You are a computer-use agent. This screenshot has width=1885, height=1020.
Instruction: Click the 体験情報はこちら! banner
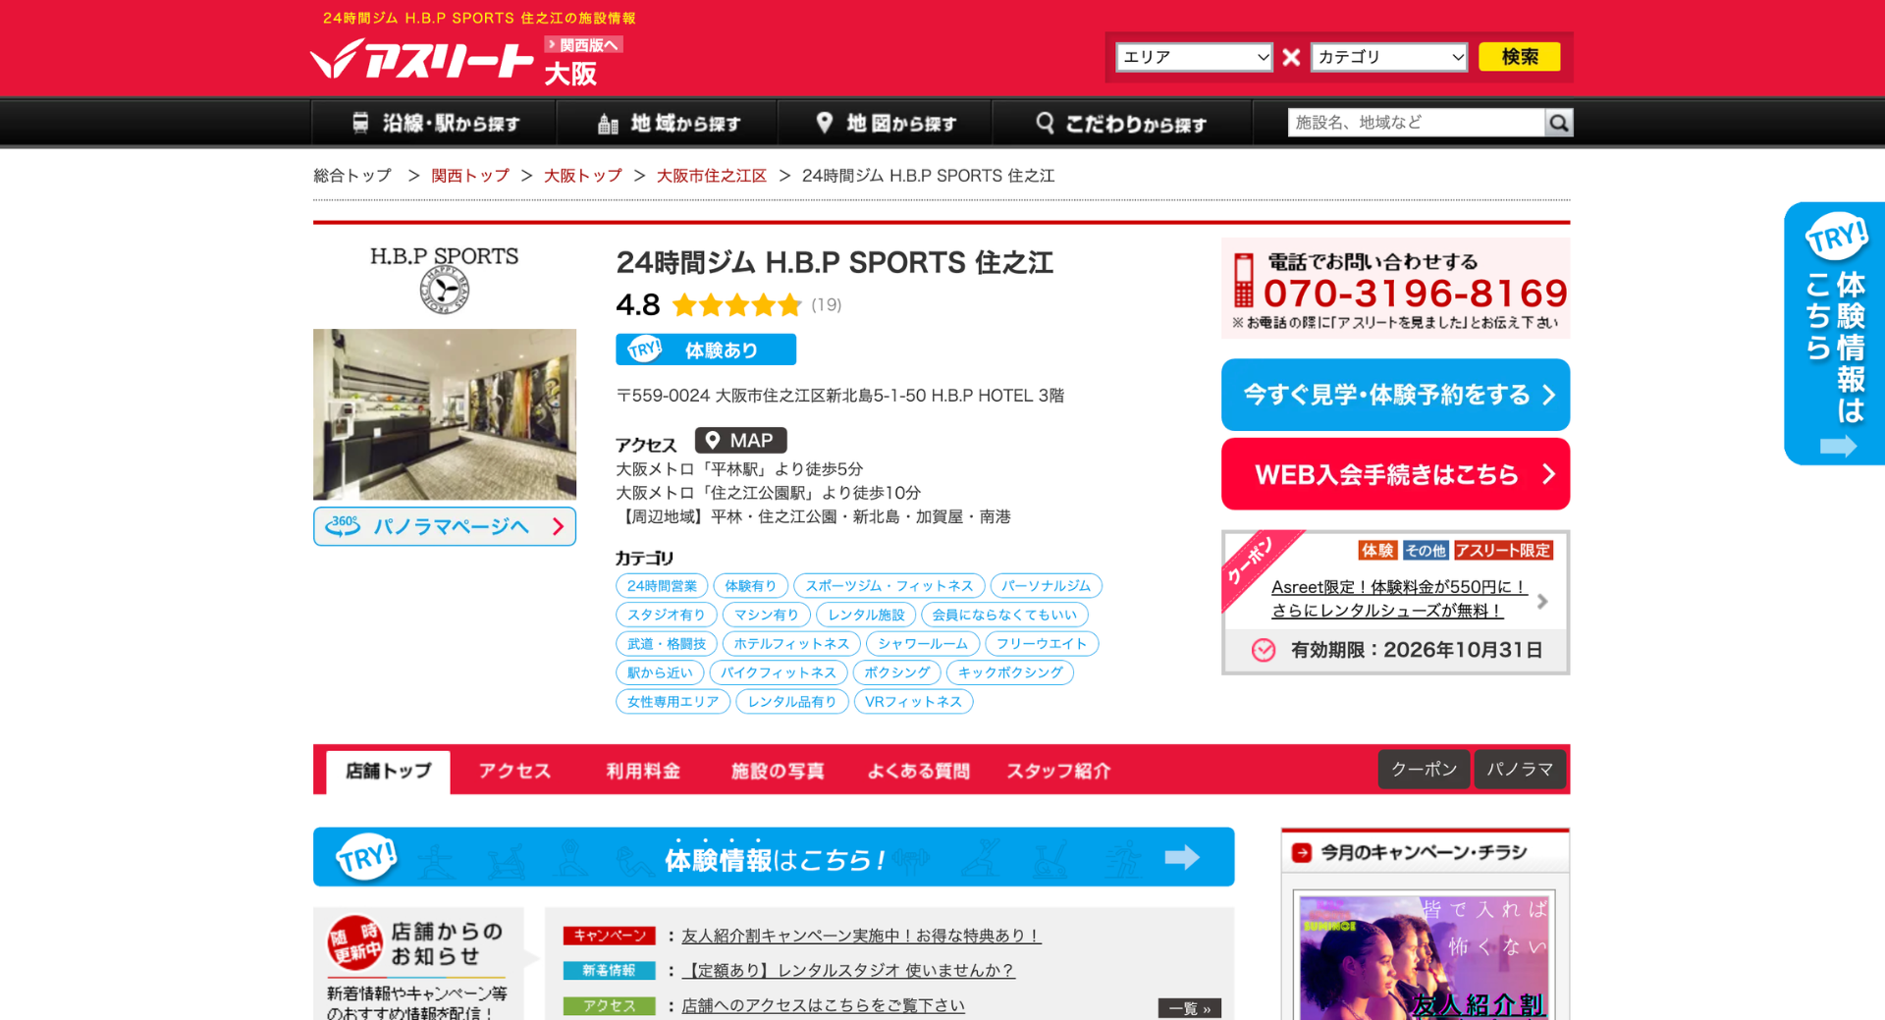[x=774, y=857]
